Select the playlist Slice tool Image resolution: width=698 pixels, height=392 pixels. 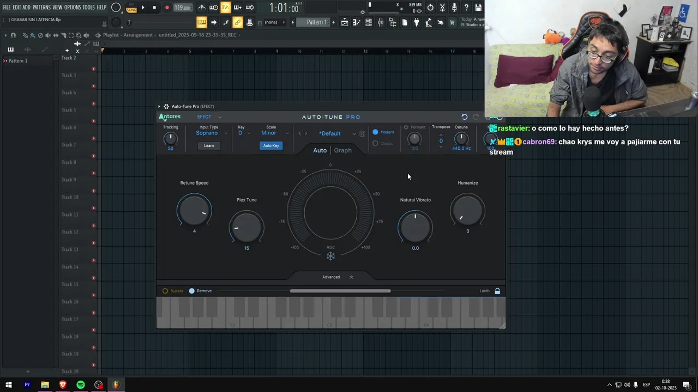[x=63, y=35]
